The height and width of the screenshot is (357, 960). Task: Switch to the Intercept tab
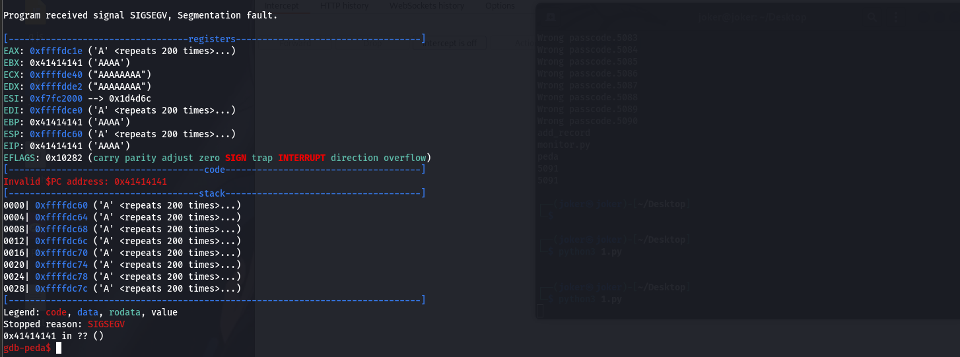(281, 6)
